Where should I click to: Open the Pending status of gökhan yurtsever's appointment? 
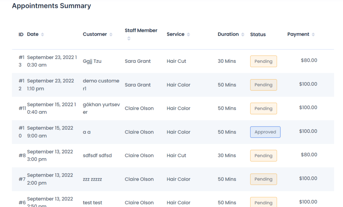263,109
